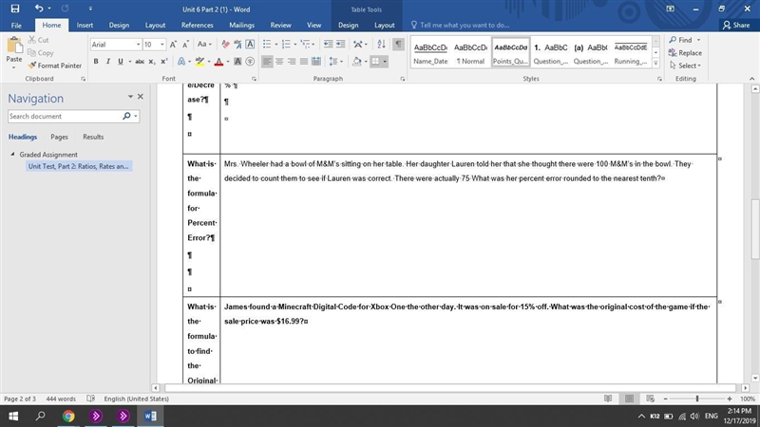Click the Paste clipboard icon
760x427 pixels.
(x=14, y=46)
